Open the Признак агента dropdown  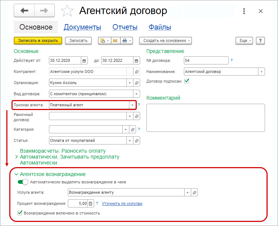[132, 105]
